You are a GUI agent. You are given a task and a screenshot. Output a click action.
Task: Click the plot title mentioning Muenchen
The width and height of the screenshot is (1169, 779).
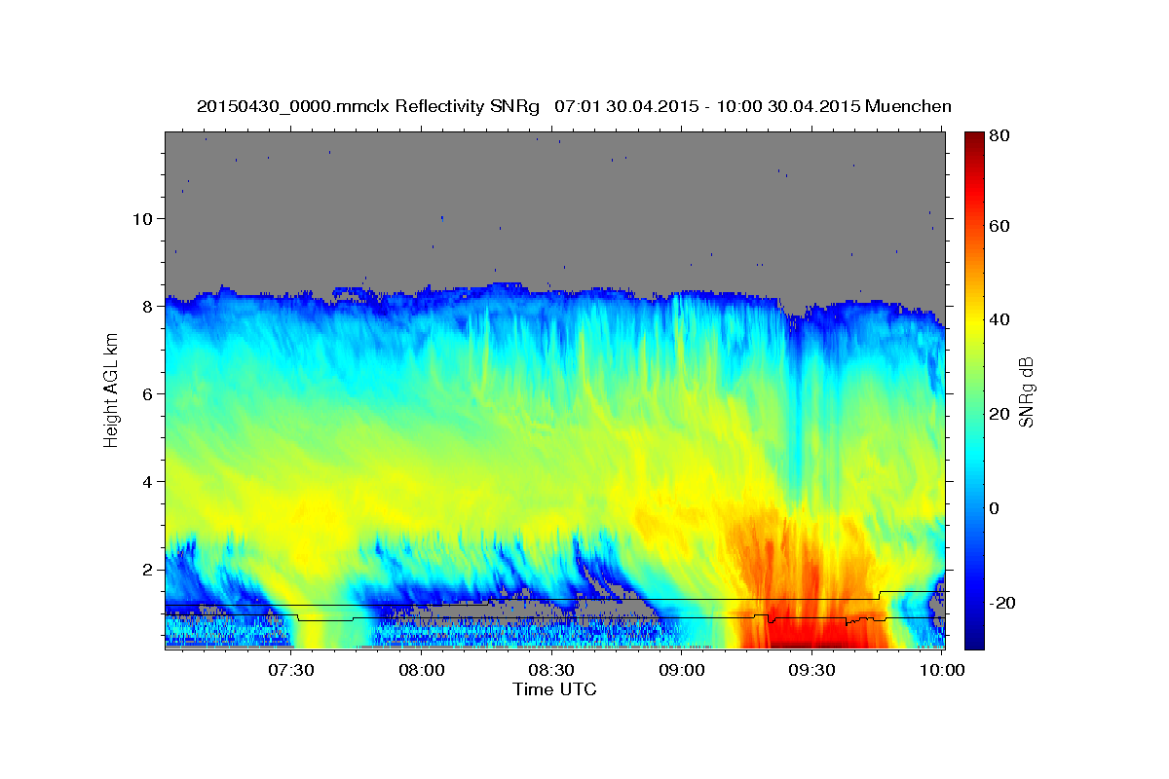[x=574, y=106]
